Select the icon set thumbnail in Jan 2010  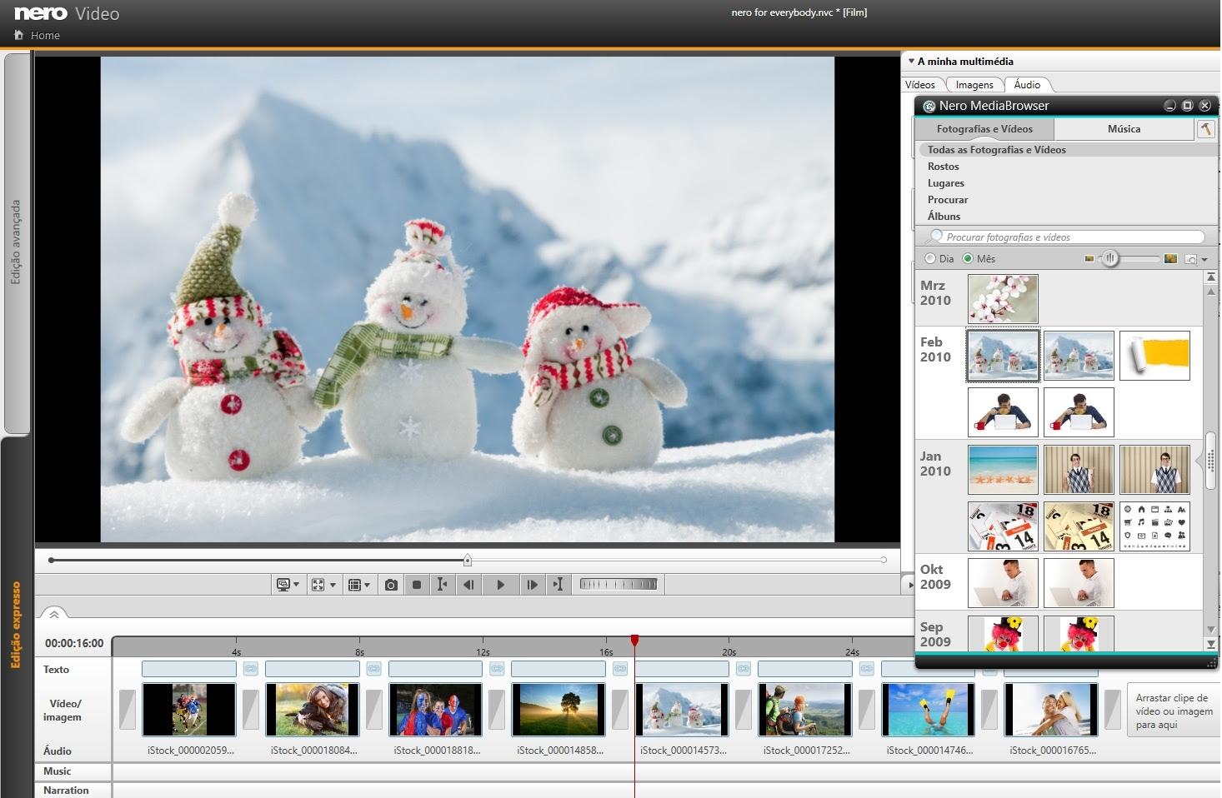point(1154,526)
